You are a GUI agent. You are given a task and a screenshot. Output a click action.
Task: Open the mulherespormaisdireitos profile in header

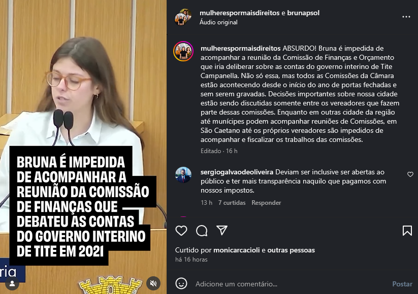[x=239, y=13]
